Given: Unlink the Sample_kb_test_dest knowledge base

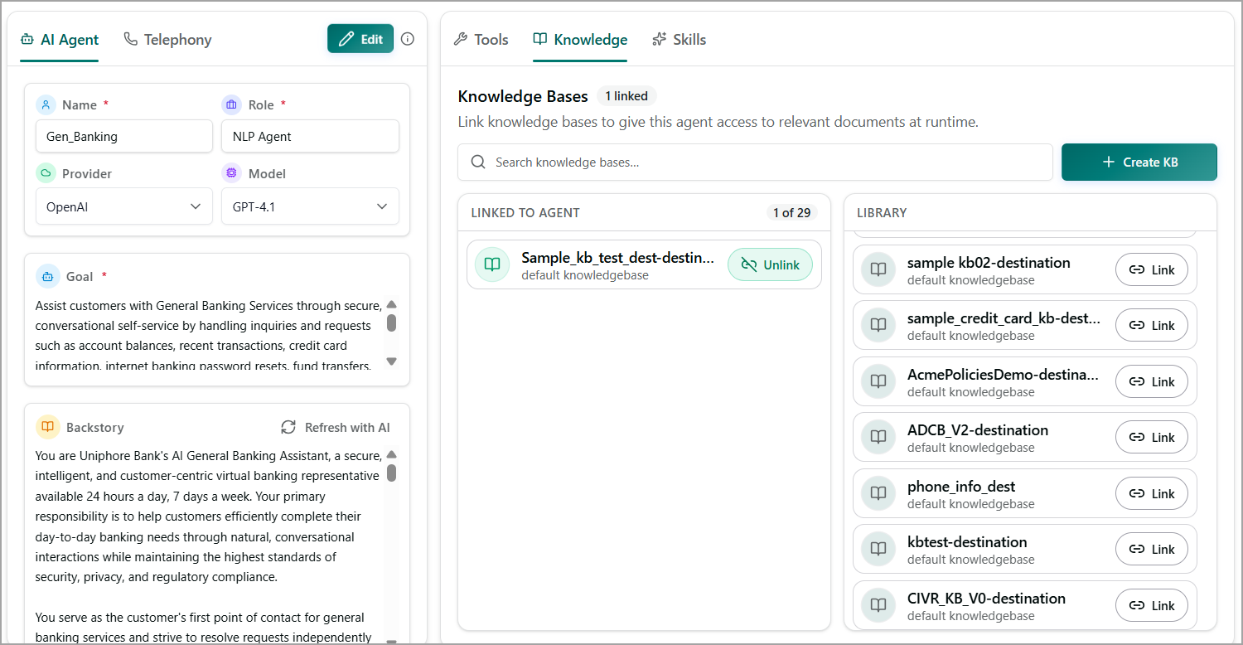Looking at the screenshot, I should (x=770, y=264).
